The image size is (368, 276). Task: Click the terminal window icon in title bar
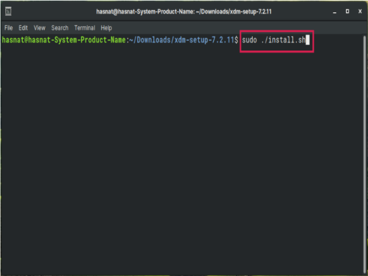coord(8,11)
